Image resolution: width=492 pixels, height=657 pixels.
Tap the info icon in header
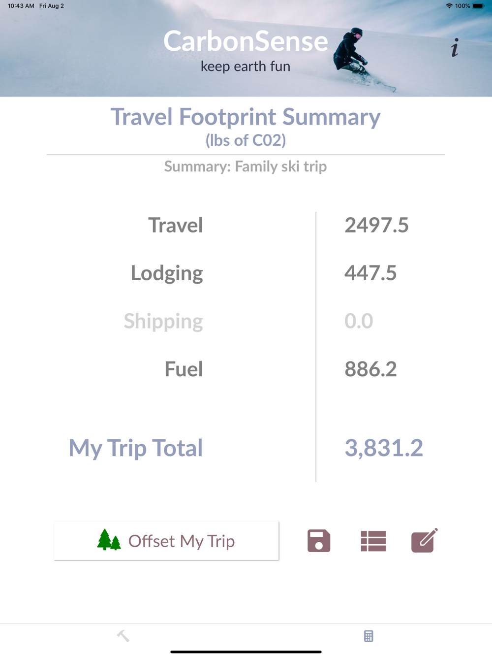(x=455, y=48)
